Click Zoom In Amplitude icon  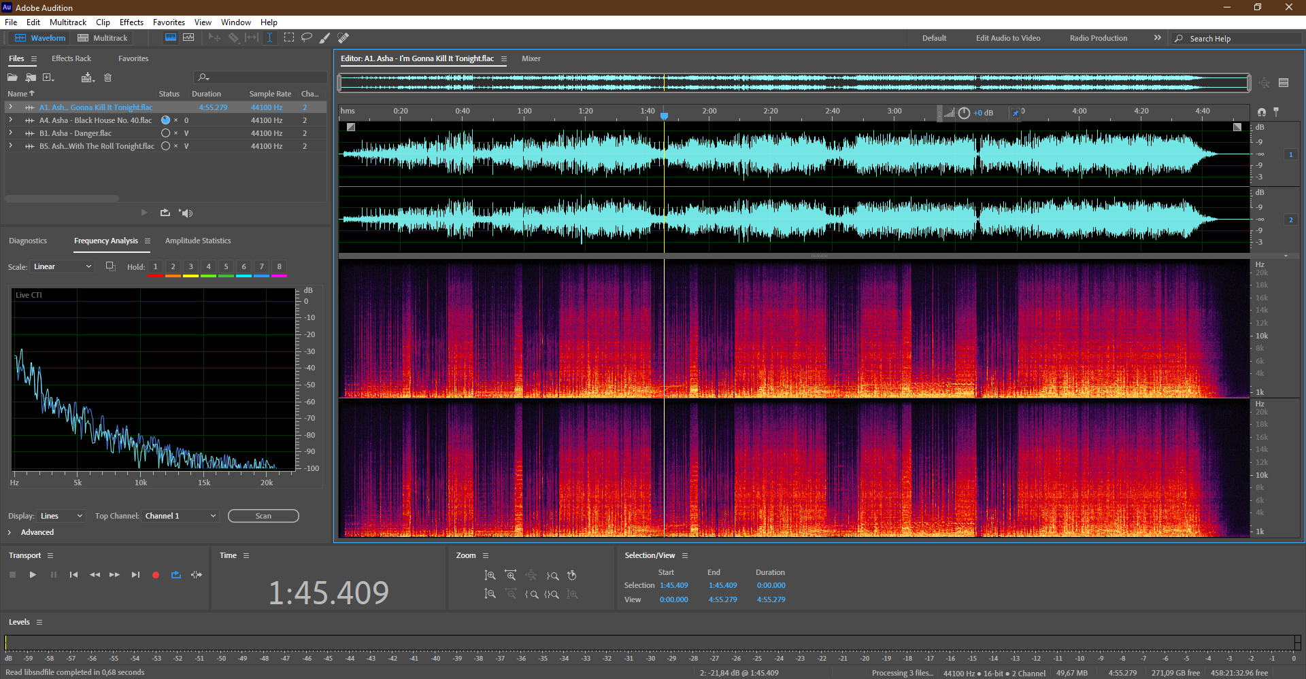pyautogui.click(x=490, y=576)
